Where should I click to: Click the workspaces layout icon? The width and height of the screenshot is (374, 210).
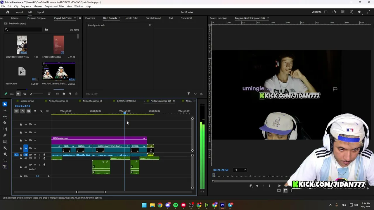click(x=326, y=12)
